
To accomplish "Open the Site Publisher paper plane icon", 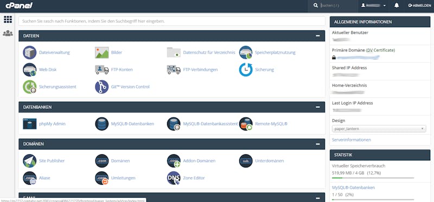I will pos(30,161).
